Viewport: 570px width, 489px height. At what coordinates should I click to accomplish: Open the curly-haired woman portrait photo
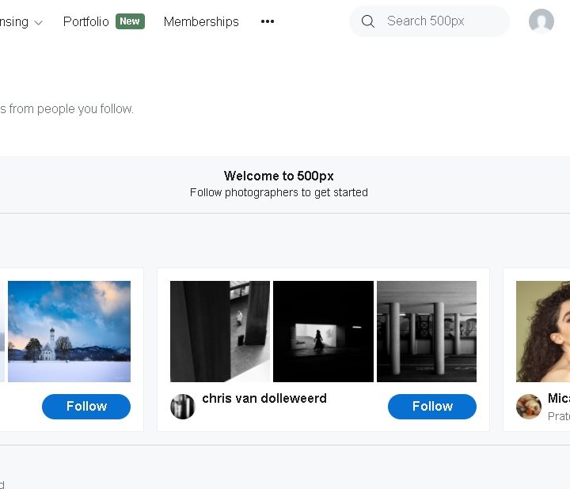click(x=544, y=332)
